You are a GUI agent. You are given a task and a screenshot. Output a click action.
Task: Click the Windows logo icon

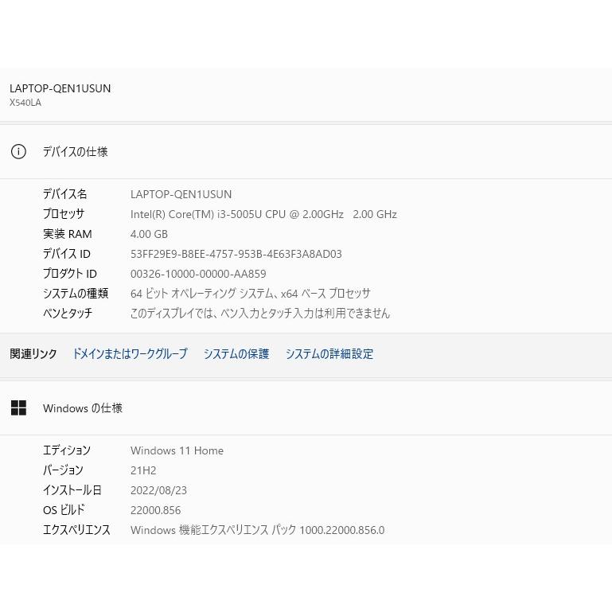click(x=19, y=408)
